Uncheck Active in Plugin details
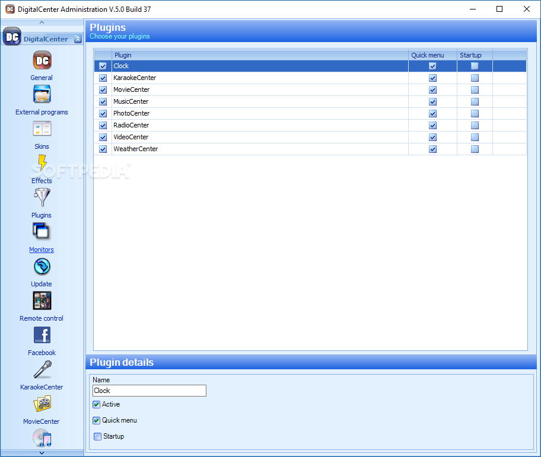 click(x=97, y=405)
